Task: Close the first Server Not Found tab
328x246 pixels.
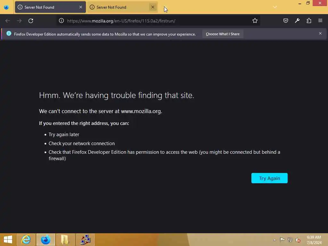Action: 80,7
